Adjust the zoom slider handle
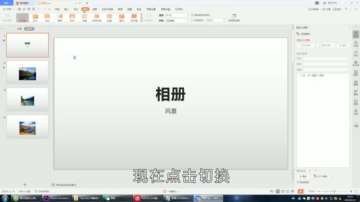 (334, 191)
